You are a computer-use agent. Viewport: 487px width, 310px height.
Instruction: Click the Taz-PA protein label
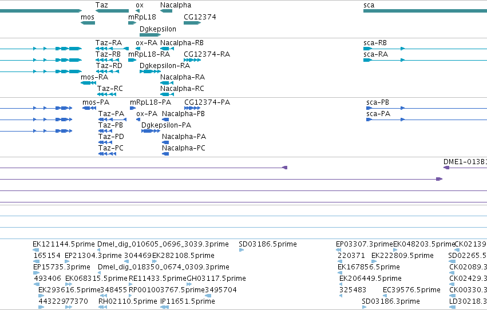pos(111,114)
